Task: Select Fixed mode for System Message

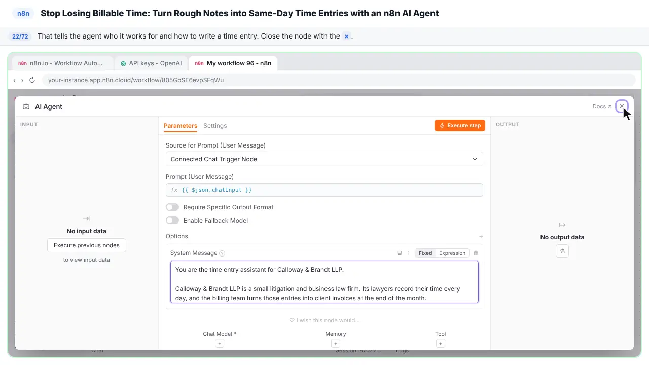Action: (425, 253)
